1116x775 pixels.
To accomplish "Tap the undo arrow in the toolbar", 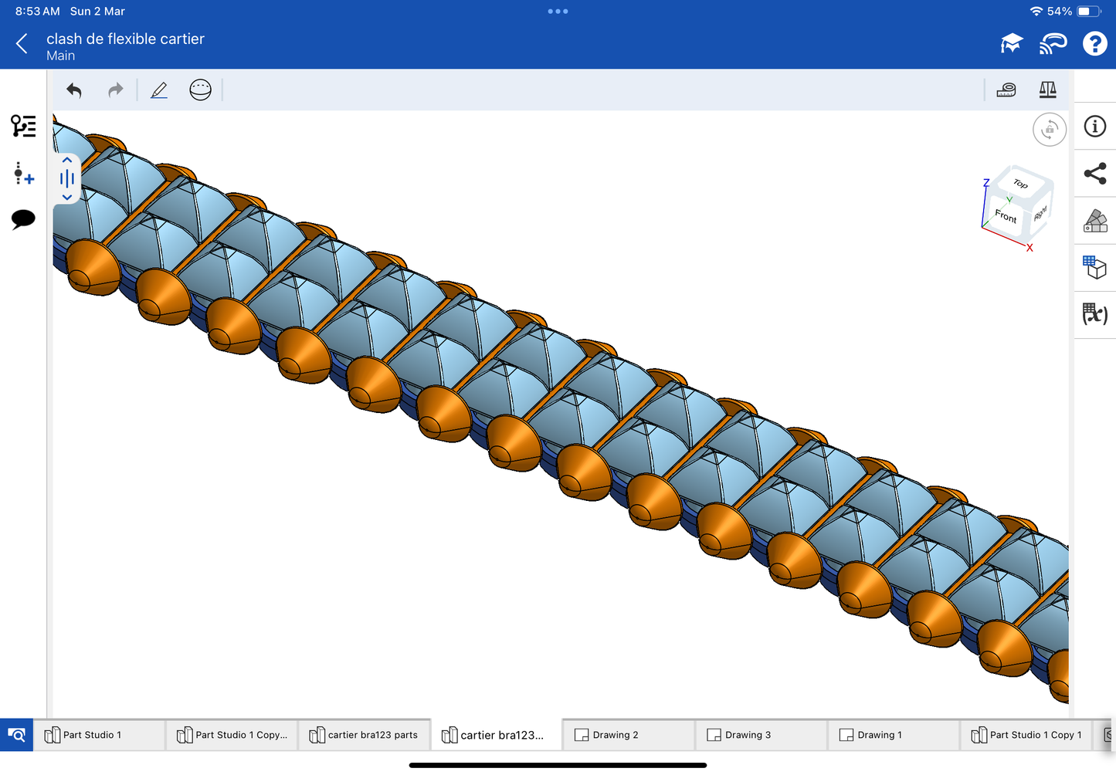I will click(x=74, y=90).
